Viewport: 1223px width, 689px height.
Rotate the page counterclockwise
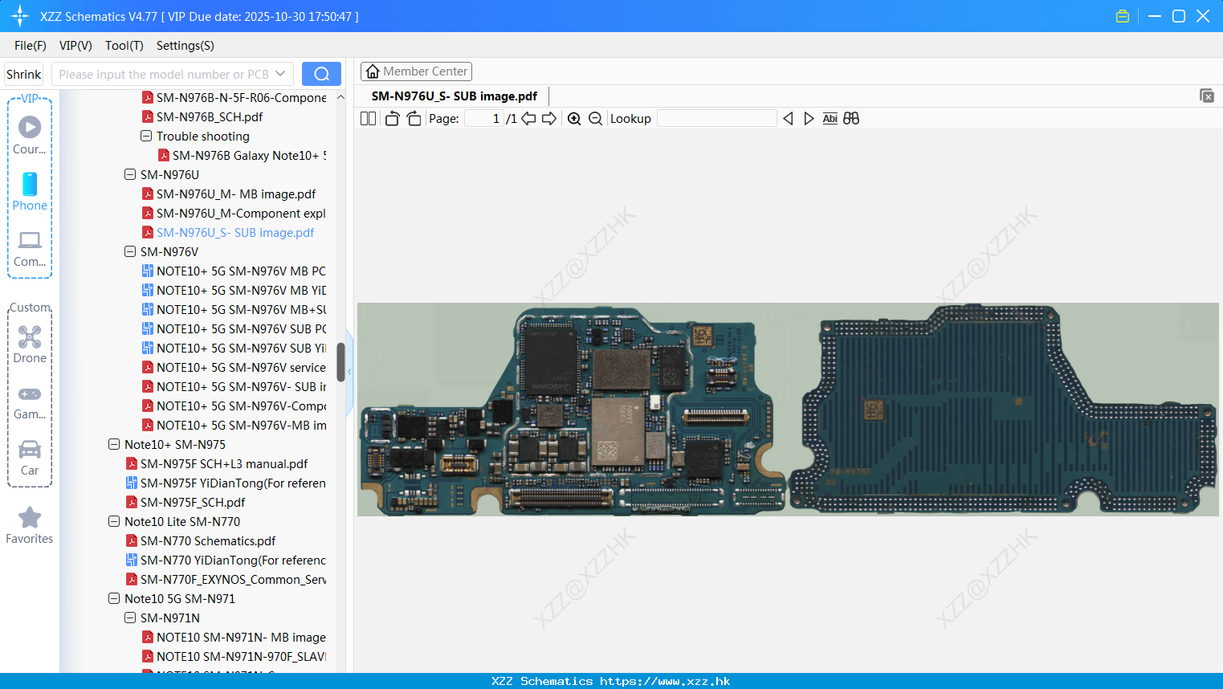point(392,118)
